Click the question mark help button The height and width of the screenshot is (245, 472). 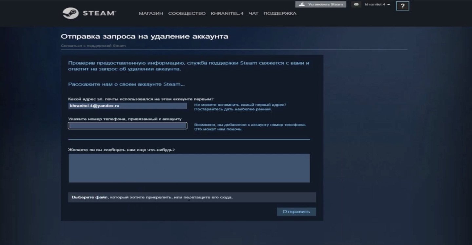coord(403,6)
